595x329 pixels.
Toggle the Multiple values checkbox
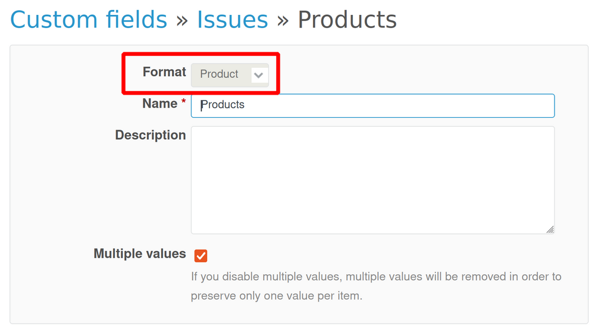click(201, 256)
